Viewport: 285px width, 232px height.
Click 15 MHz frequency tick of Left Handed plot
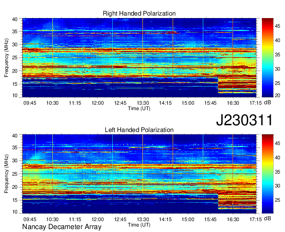15,200
